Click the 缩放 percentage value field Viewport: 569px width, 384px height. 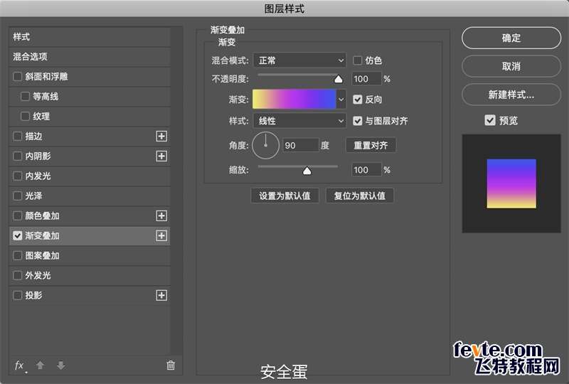366,170
